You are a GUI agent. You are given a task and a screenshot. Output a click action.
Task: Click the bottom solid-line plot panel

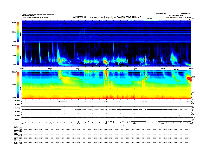click(106, 120)
